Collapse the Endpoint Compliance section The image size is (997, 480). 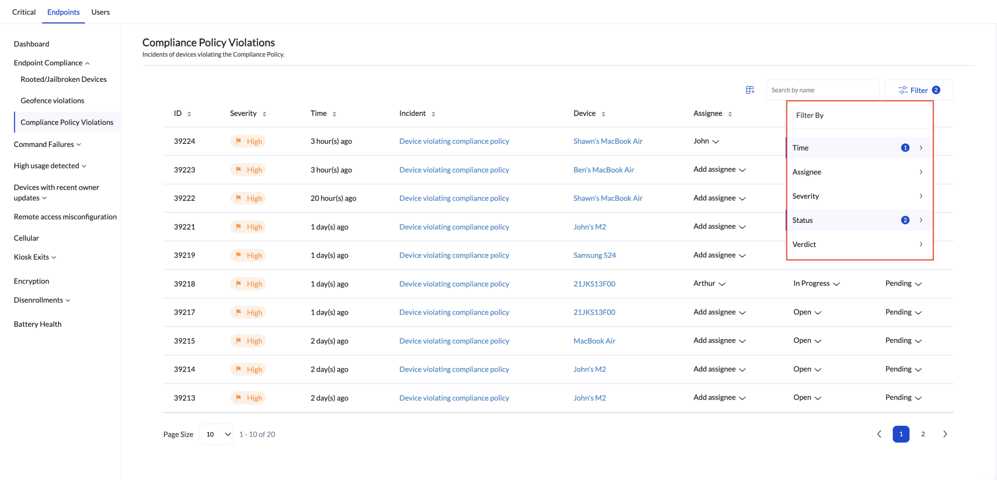87,63
